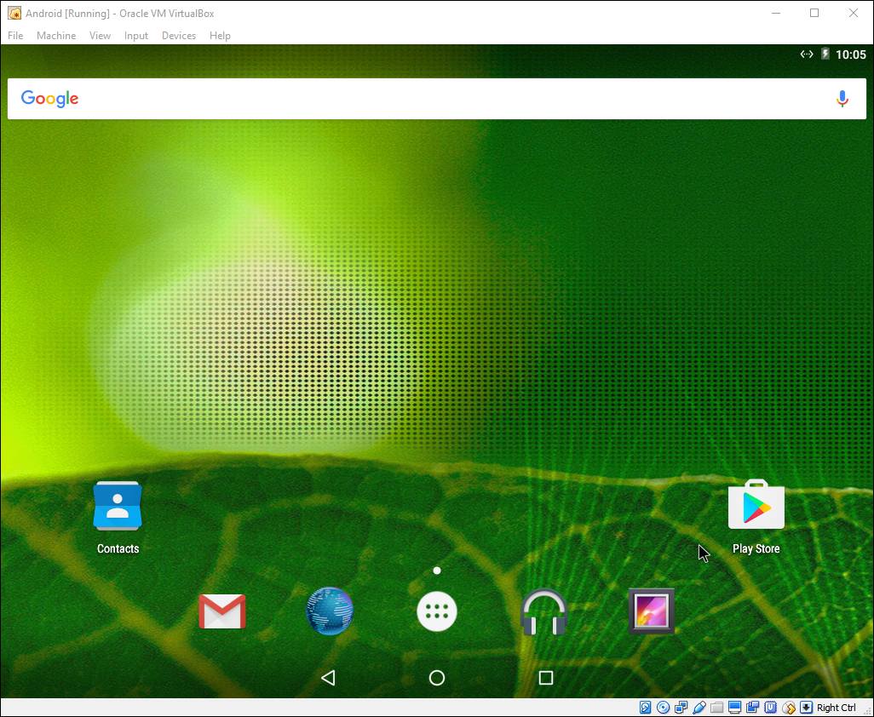The height and width of the screenshot is (717, 874).
Task: Click the shared folders status icon
Action: [x=716, y=707]
